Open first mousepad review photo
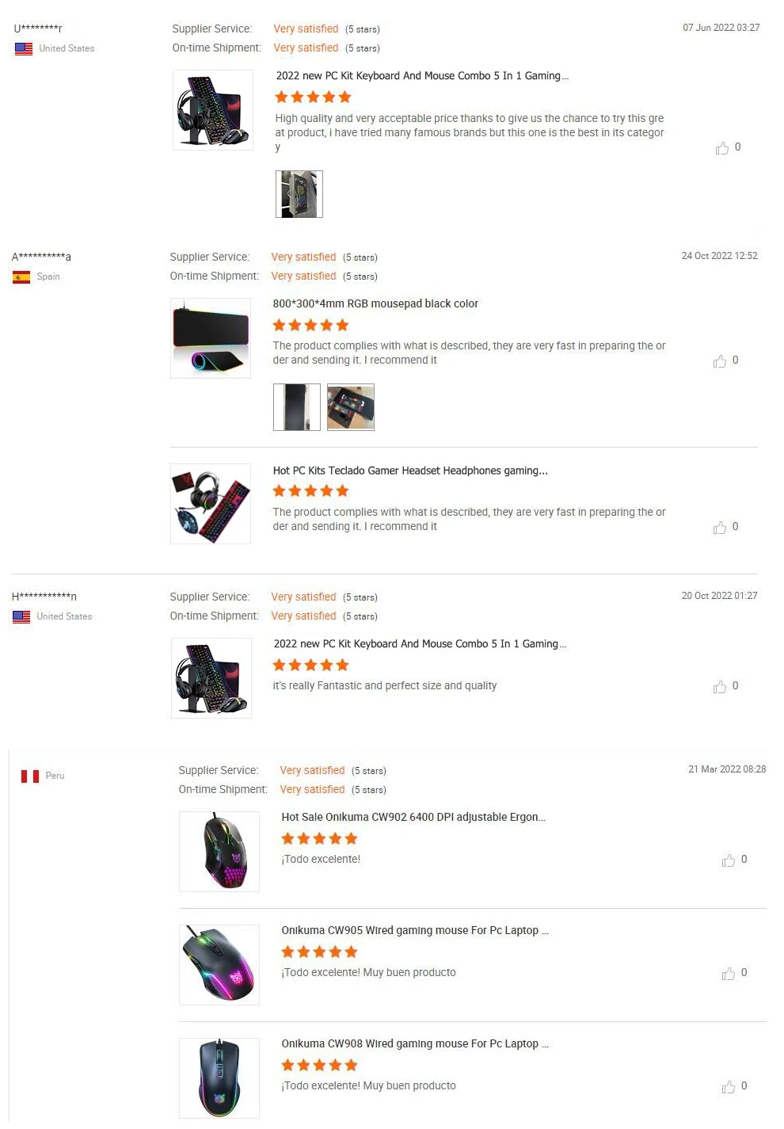The height and width of the screenshot is (1129, 784). coord(297,407)
